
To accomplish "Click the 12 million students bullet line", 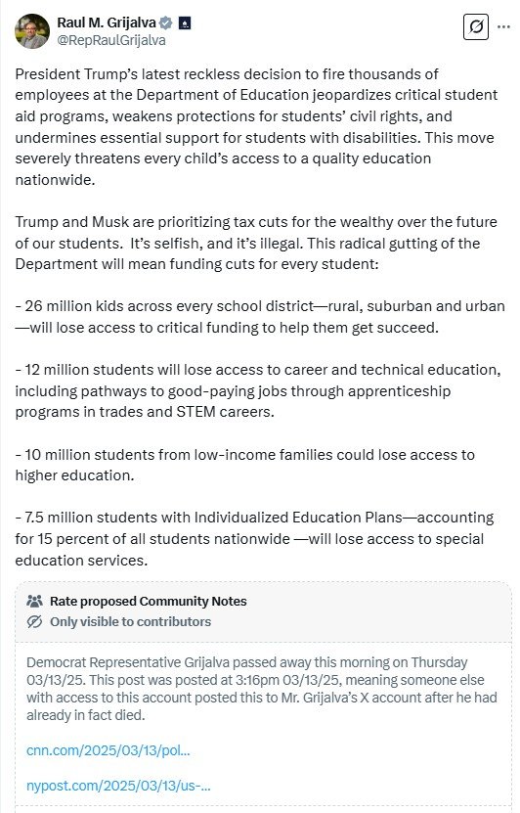I will [x=258, y=391].
